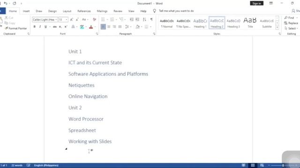Open the Layout tab
The image size is (300, 168).
67,11
